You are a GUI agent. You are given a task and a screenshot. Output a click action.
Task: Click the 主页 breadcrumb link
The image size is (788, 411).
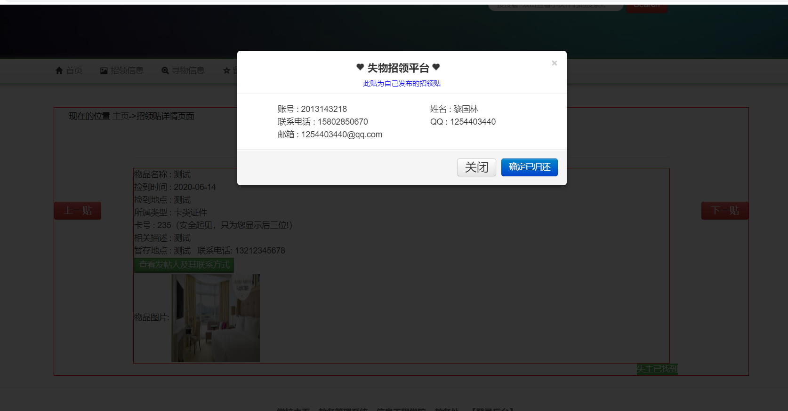(x=121, y=116)
